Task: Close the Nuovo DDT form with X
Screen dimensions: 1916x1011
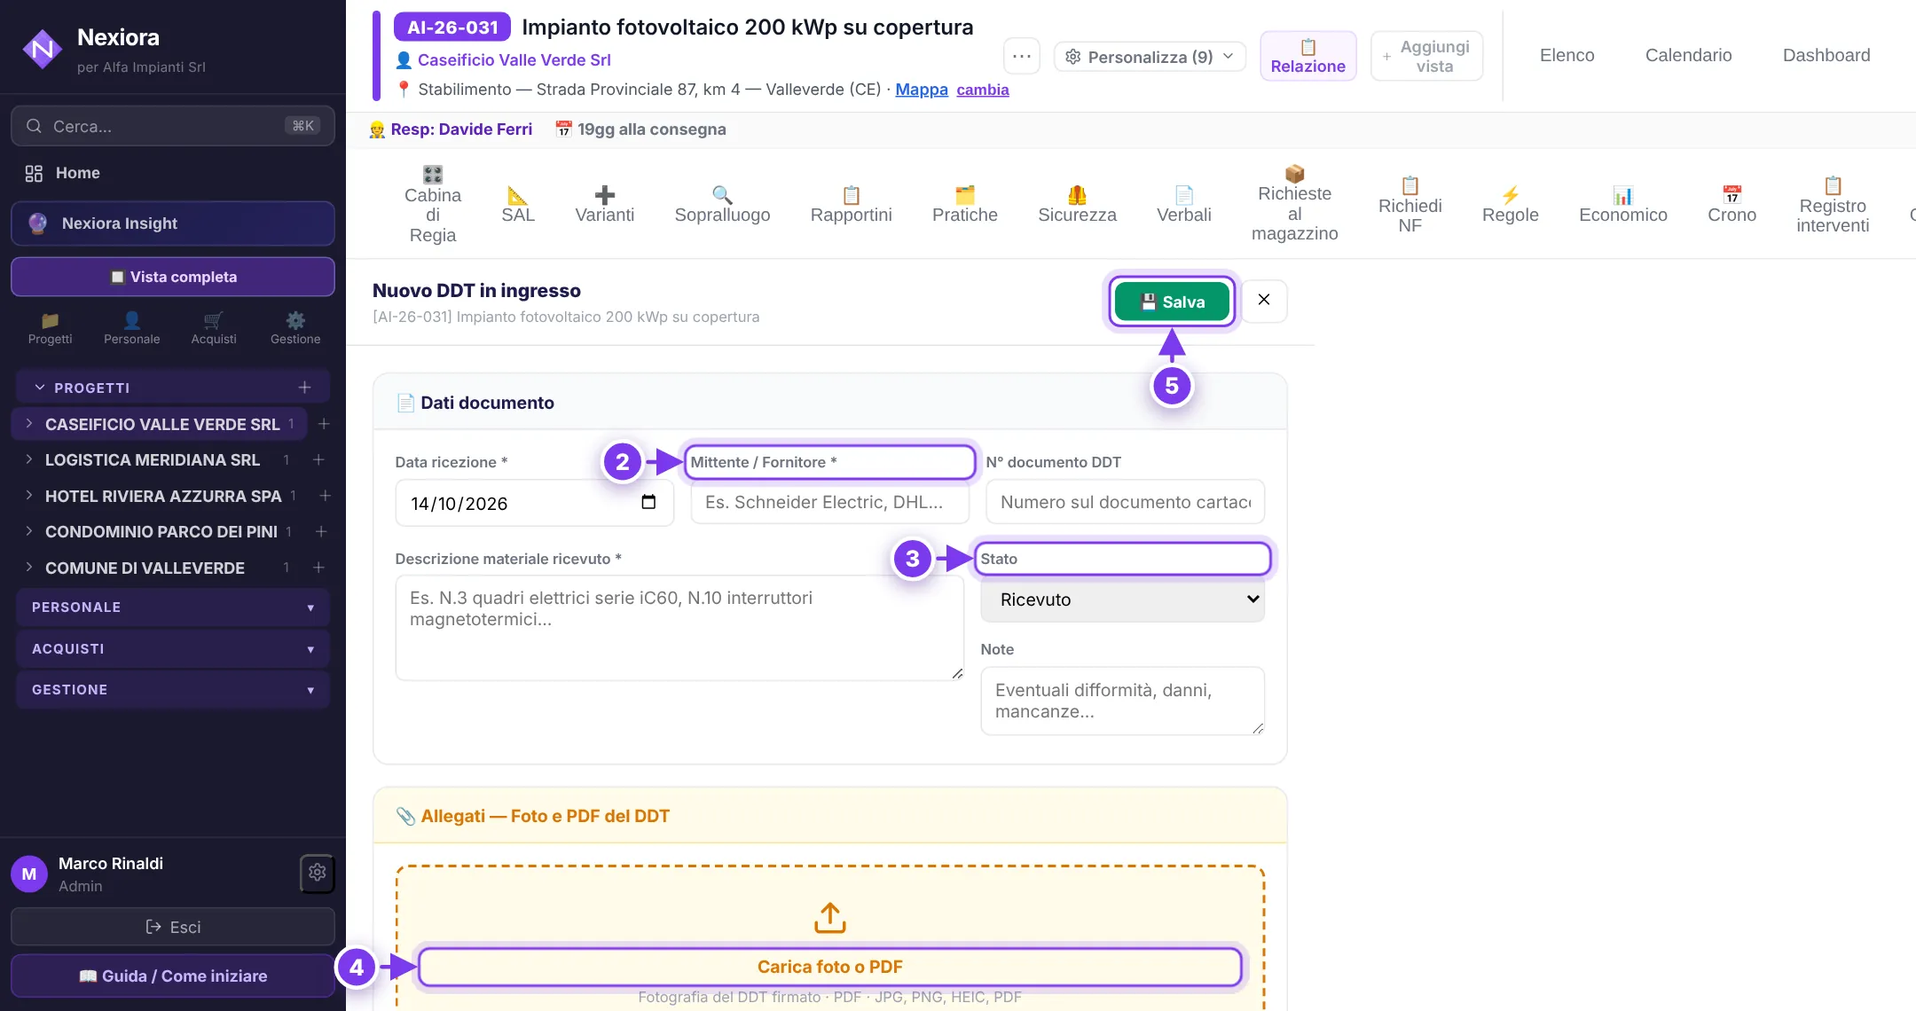Action: coord(1264,301)
